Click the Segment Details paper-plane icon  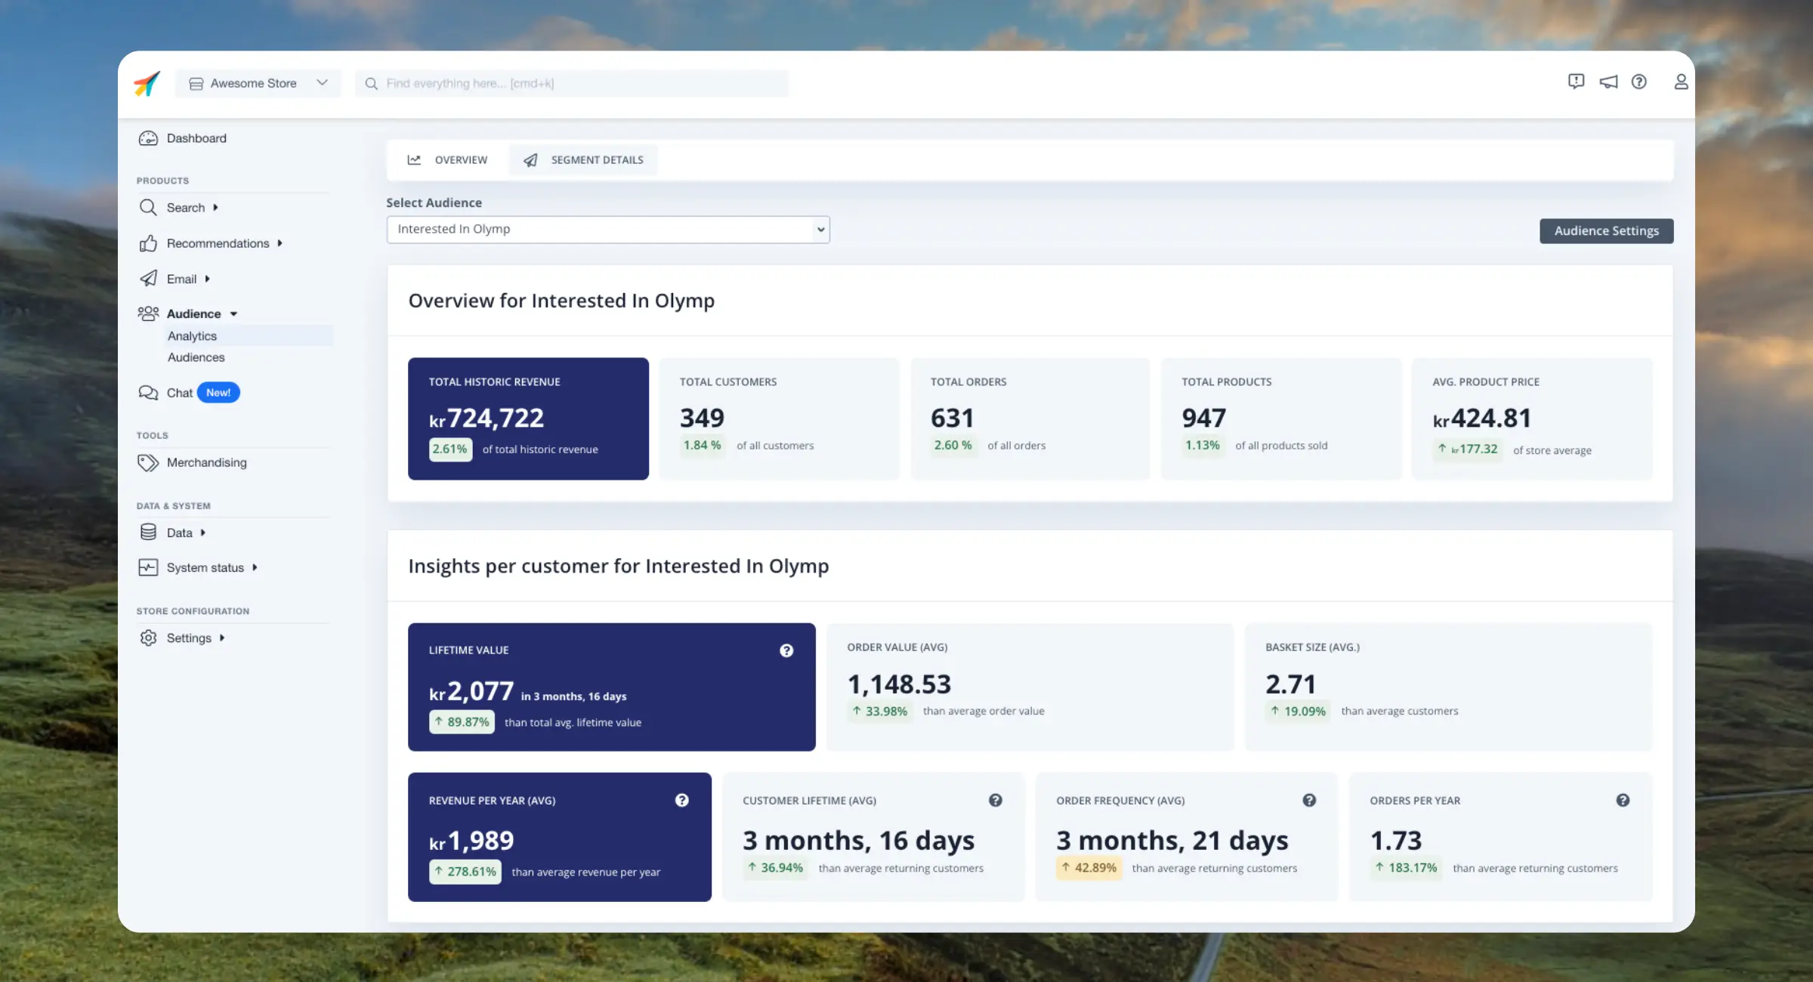point(530,160)
